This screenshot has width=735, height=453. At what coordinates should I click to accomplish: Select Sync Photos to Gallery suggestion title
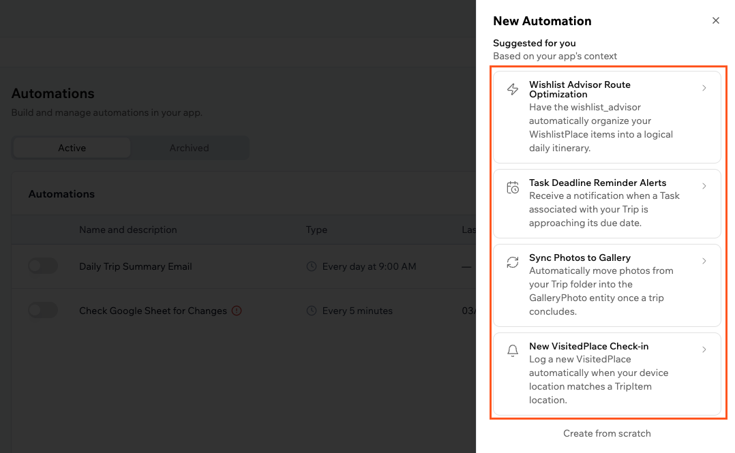pyautogui.click(x=580, y=257)
